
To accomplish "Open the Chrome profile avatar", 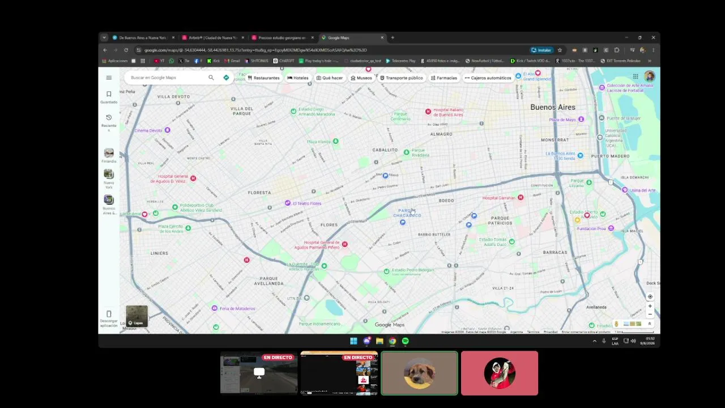I will (x=642, y=50).
